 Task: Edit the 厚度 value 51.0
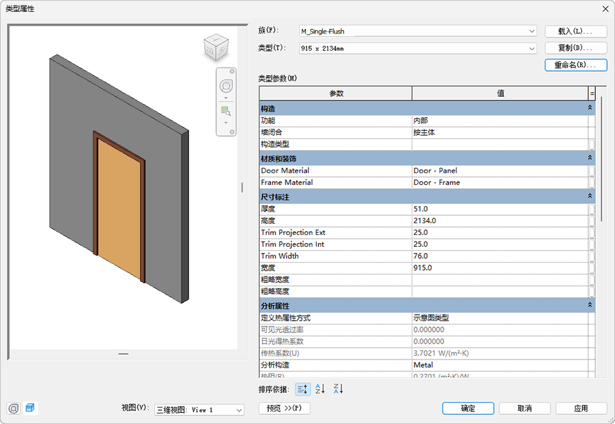click(500, 209)
